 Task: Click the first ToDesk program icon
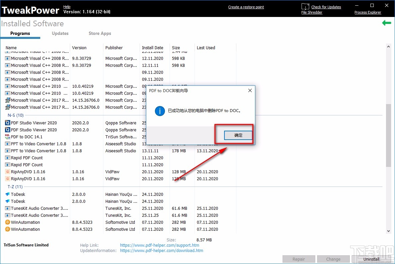pos(8,194)
